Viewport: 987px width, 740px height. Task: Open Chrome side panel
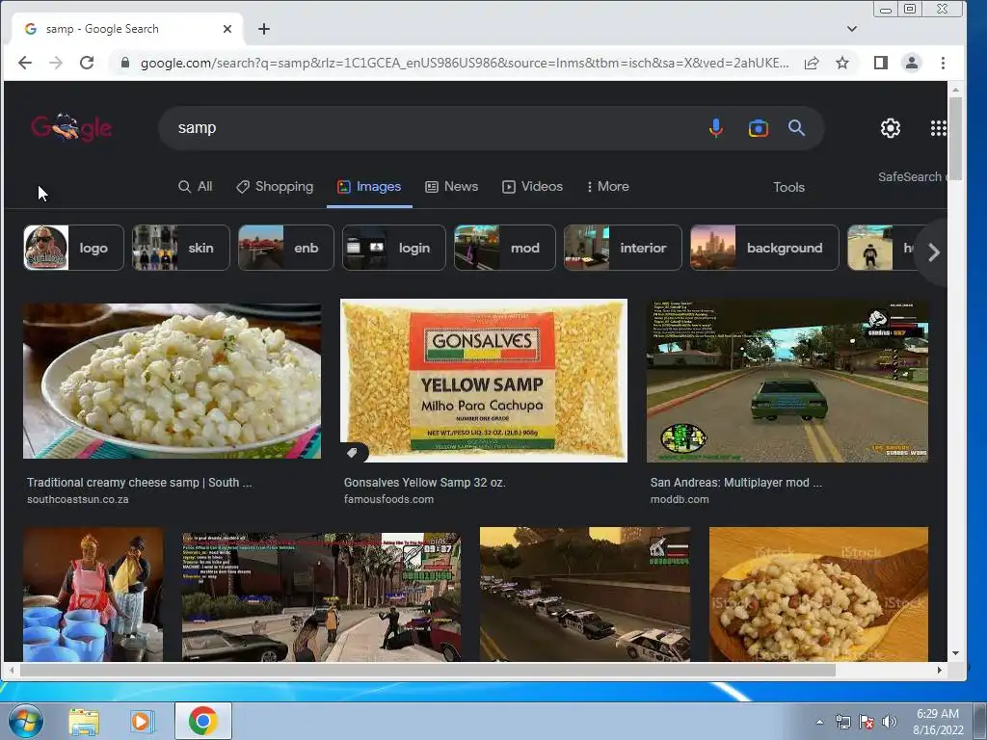coord(881,63)
